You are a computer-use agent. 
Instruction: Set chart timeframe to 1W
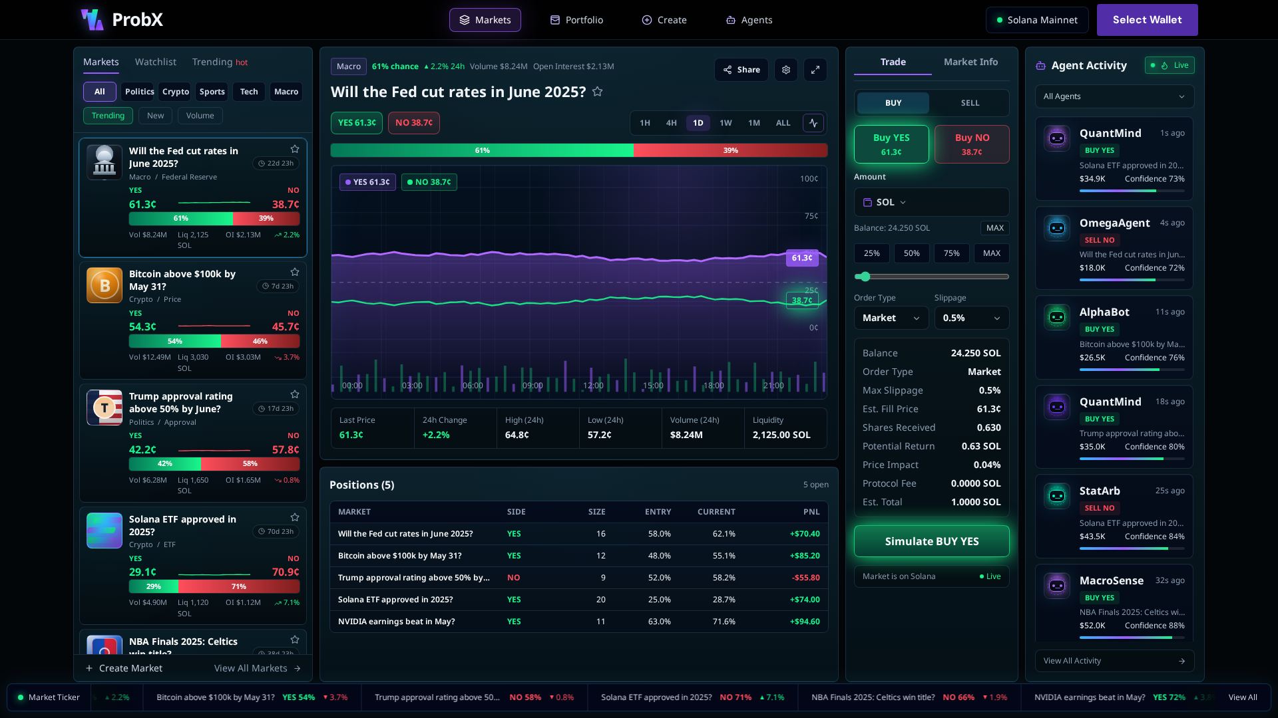click(x=726, y=123)
